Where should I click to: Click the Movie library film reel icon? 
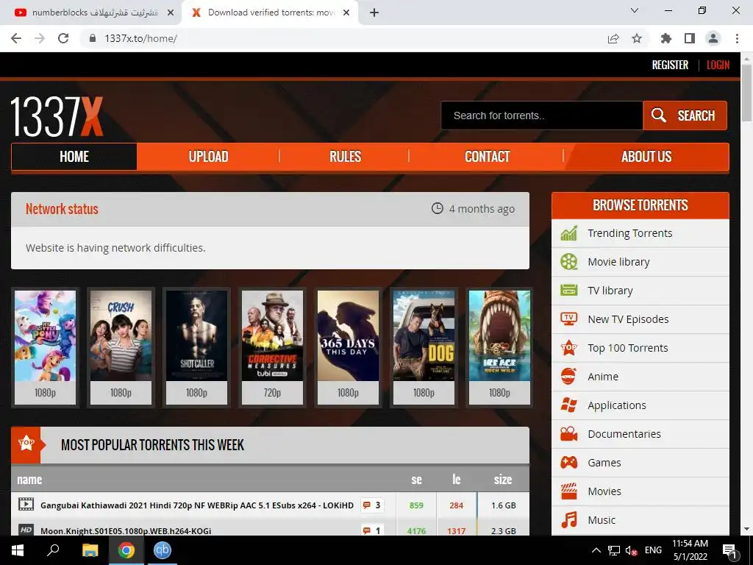(x=568, y=262)
